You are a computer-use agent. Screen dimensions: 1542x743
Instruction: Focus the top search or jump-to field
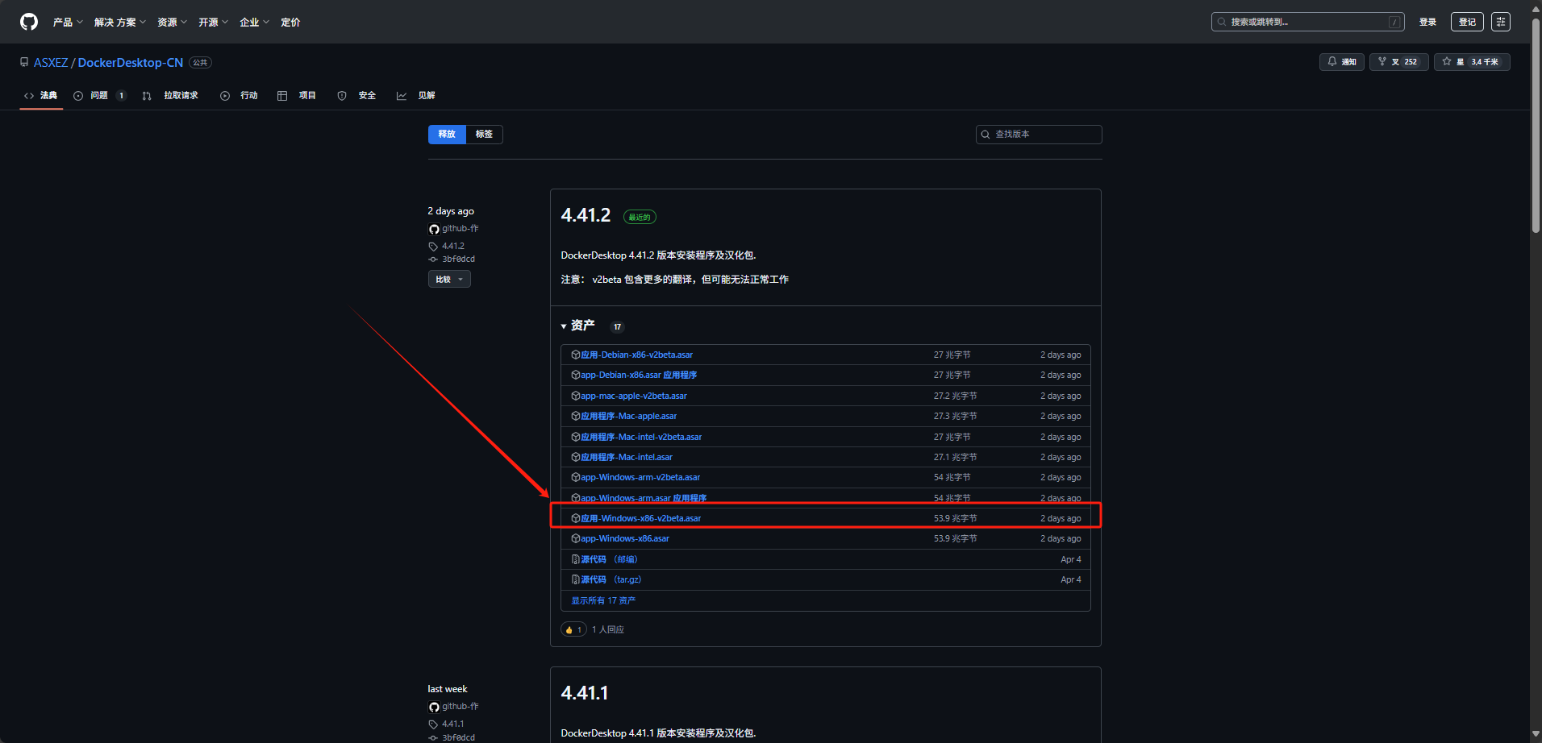click(1307, 22)
